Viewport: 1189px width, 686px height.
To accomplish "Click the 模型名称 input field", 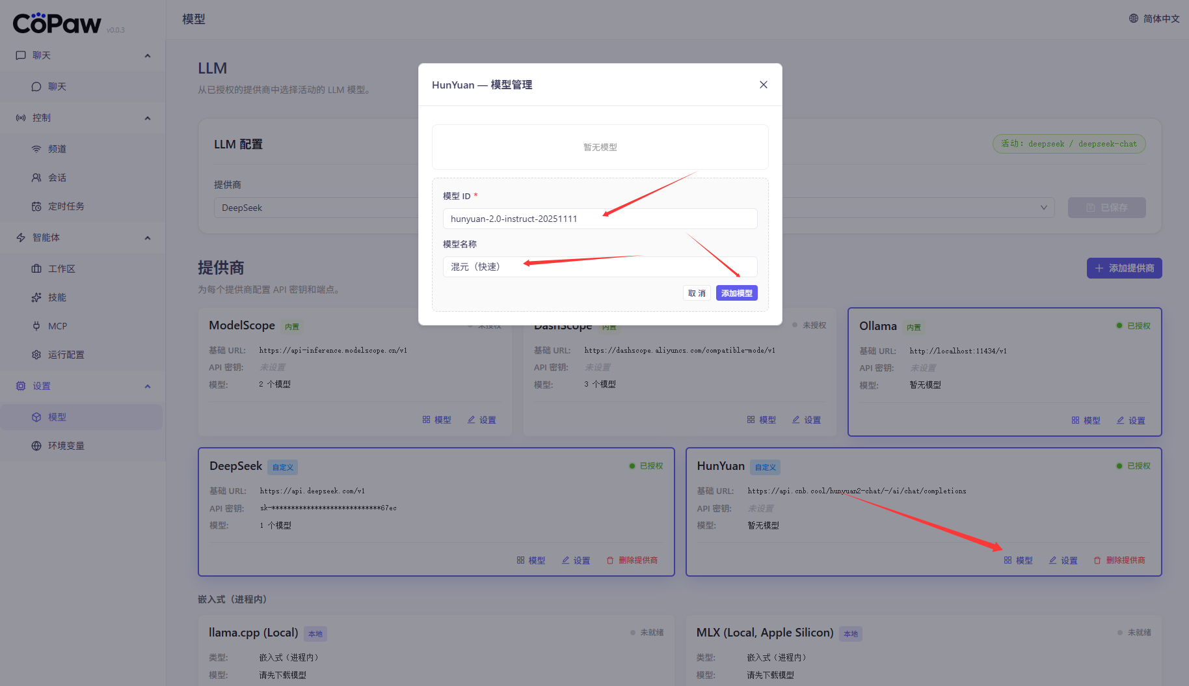I will (599, 267).
